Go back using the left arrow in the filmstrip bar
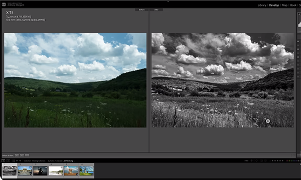Image resolution: width=301 pixels, height=180 pixels. 17,160
